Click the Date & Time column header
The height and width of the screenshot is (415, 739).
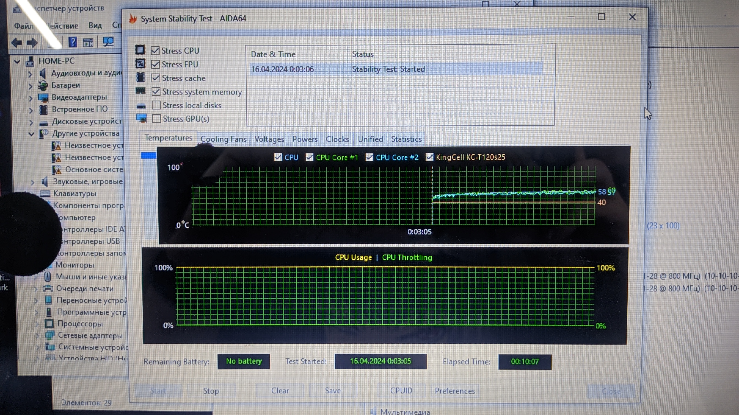click(x=298, y=54)
